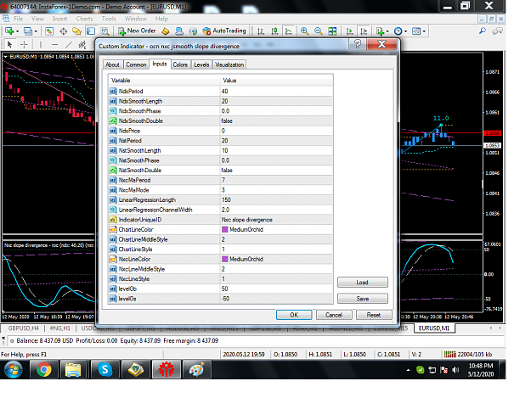
Task: Open the Charts menu
Action: coord(84,19)
